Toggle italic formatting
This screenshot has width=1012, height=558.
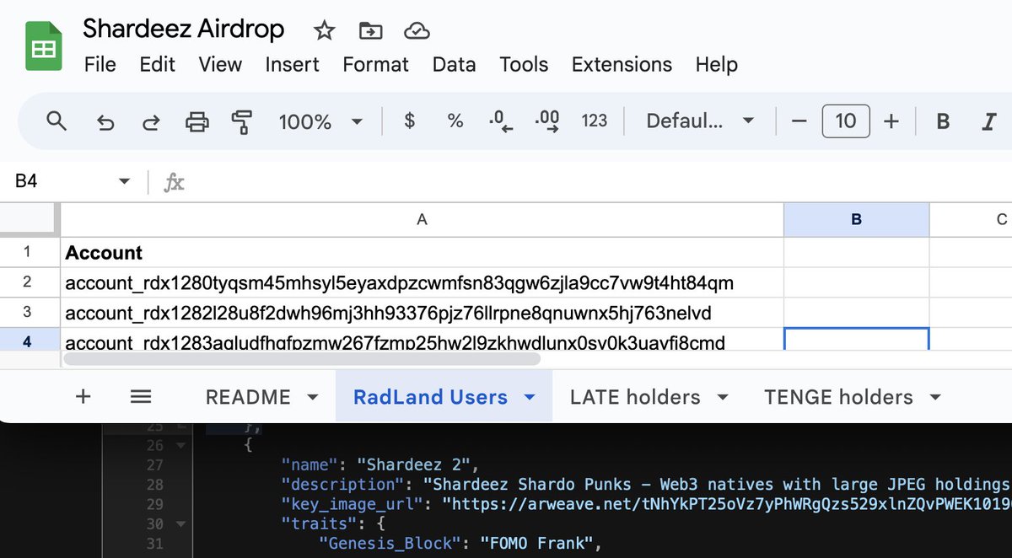point(989,121)
